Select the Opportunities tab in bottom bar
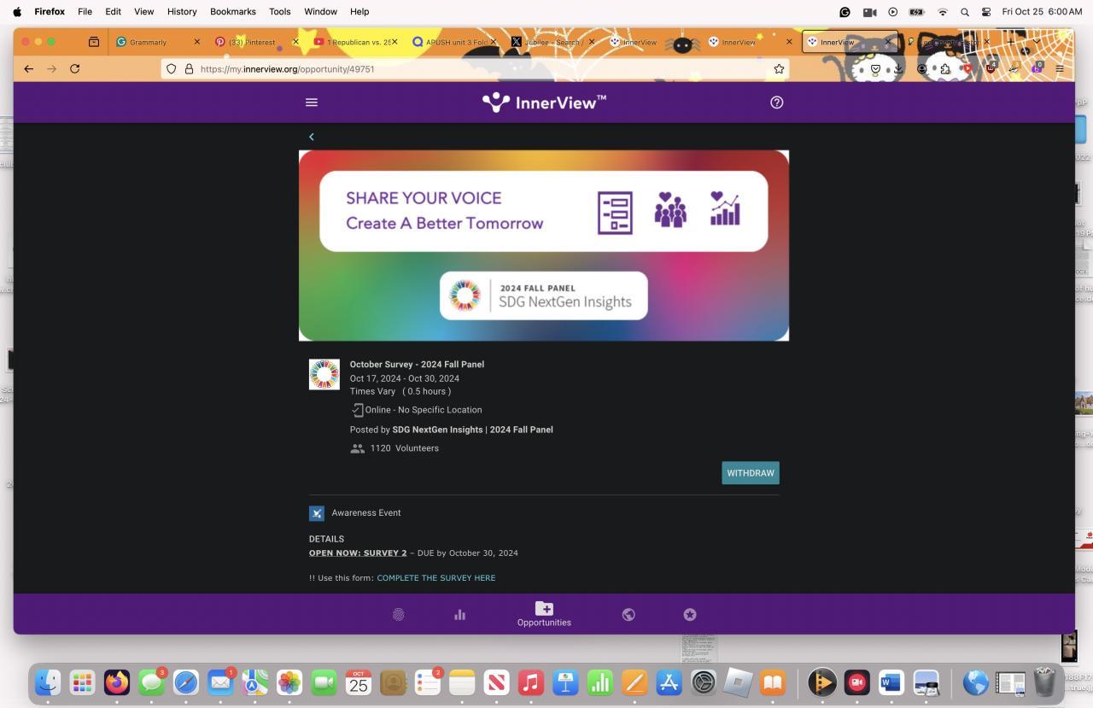This screenshot has width=1093, height=708. [x=544, y=614]
